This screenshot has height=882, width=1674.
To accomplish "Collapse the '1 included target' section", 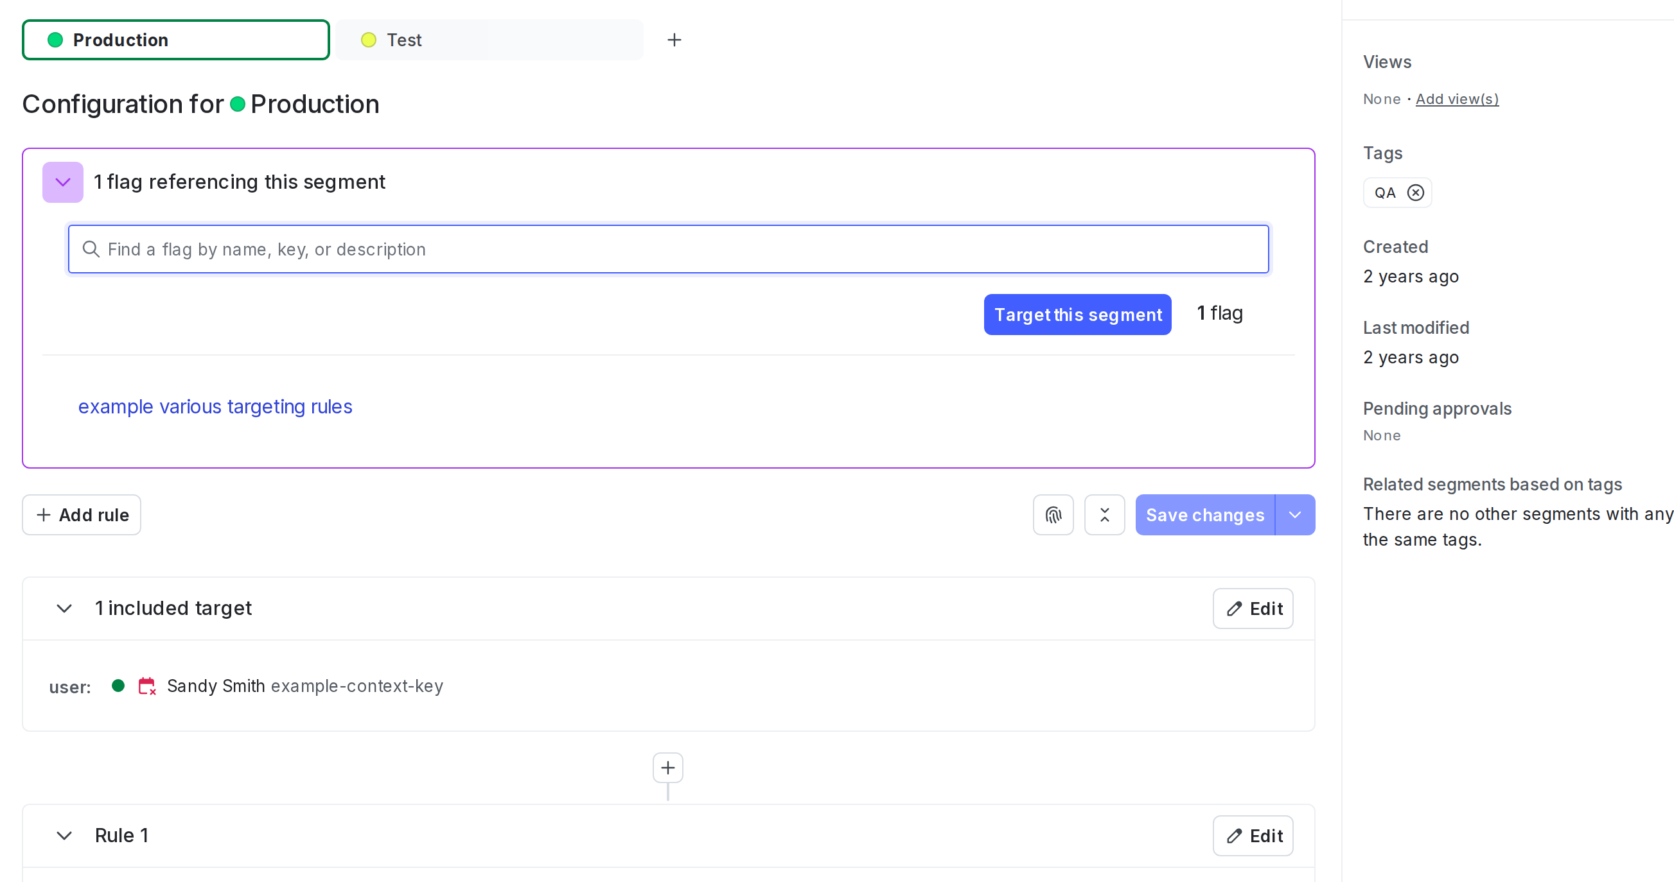I will click(x=64, y=609).
